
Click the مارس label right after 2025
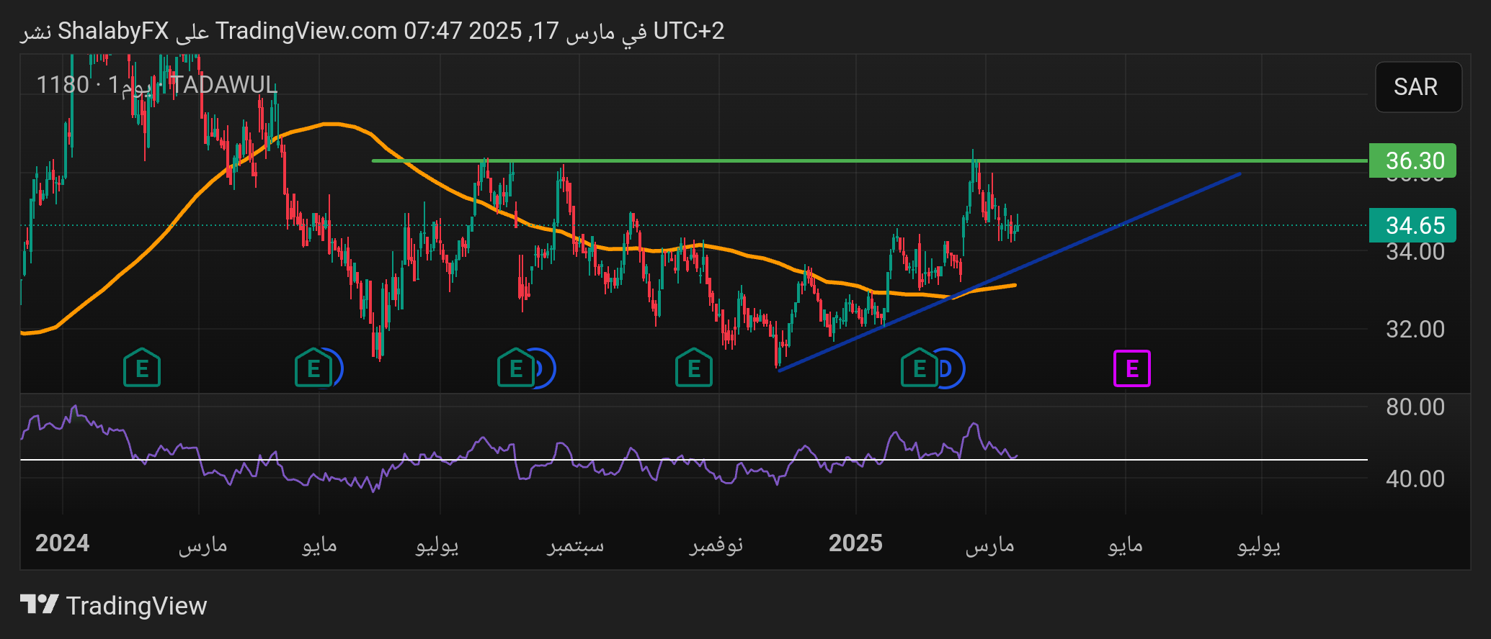989,545
